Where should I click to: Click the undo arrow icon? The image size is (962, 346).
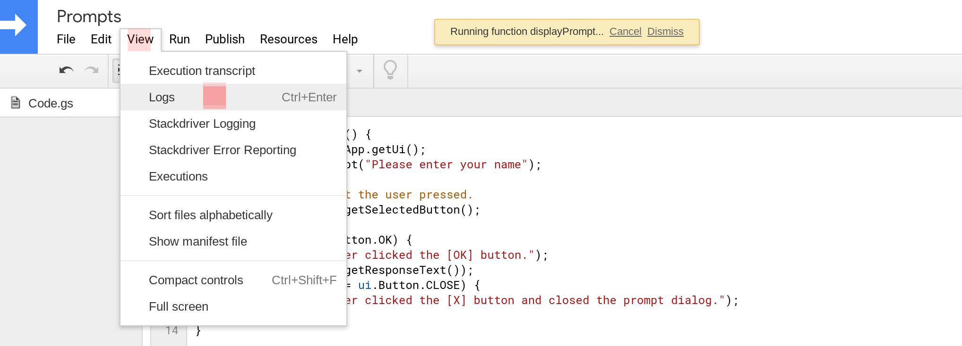66,71
